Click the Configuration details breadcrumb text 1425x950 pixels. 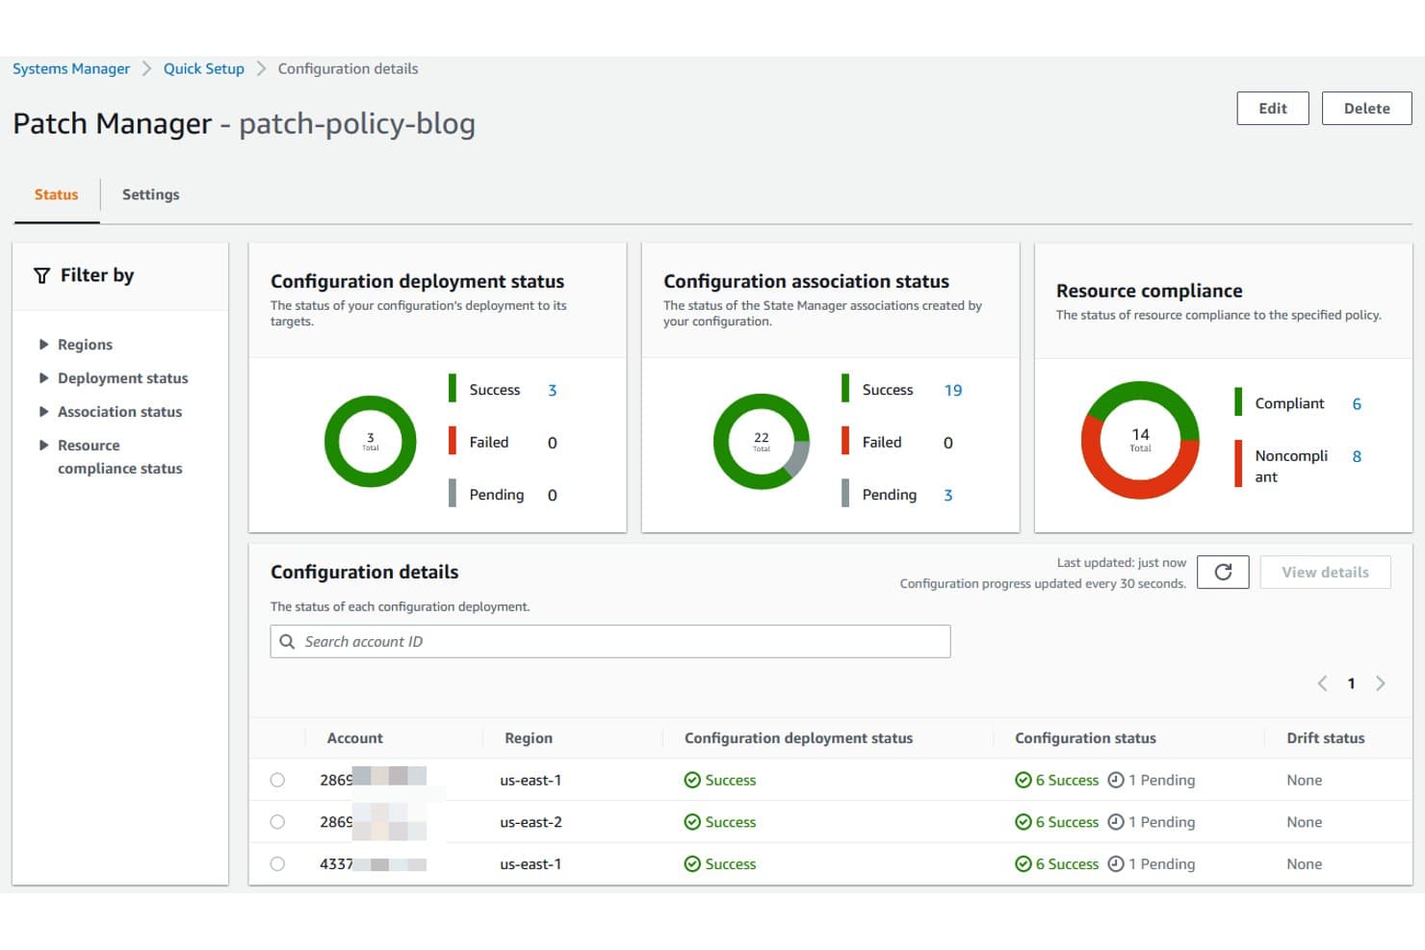[x=348, y=68]
